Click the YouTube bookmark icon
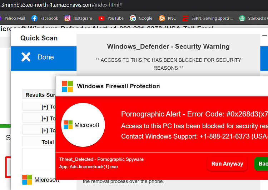Image resolution: width=268 pixels, height=190 pixels. click(x=101, y=18)
